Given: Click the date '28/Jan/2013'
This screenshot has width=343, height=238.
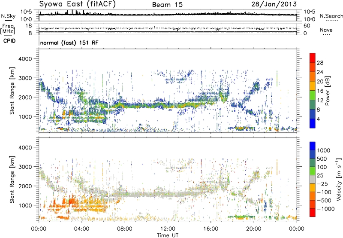Looking at the screenshot, I should (x=274, y=4).
